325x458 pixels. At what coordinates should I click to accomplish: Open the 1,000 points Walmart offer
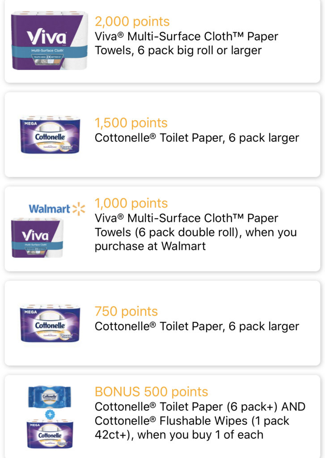(x=162, y=229)
